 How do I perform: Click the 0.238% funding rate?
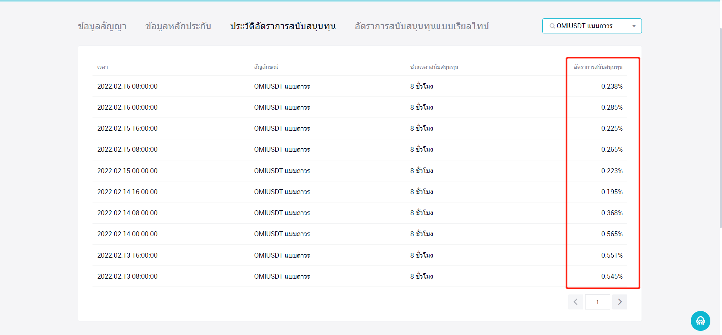click(x=612, y=86)
